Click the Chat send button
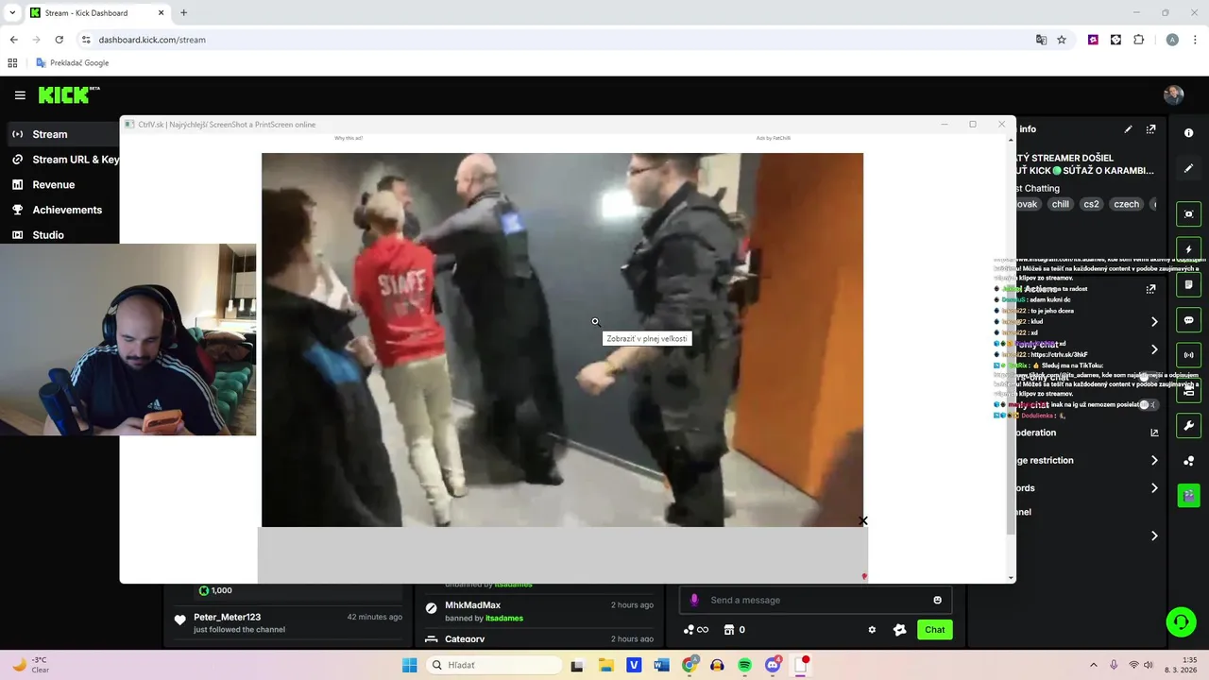This screenshot has width=1209, height=680. pos(934,630)
